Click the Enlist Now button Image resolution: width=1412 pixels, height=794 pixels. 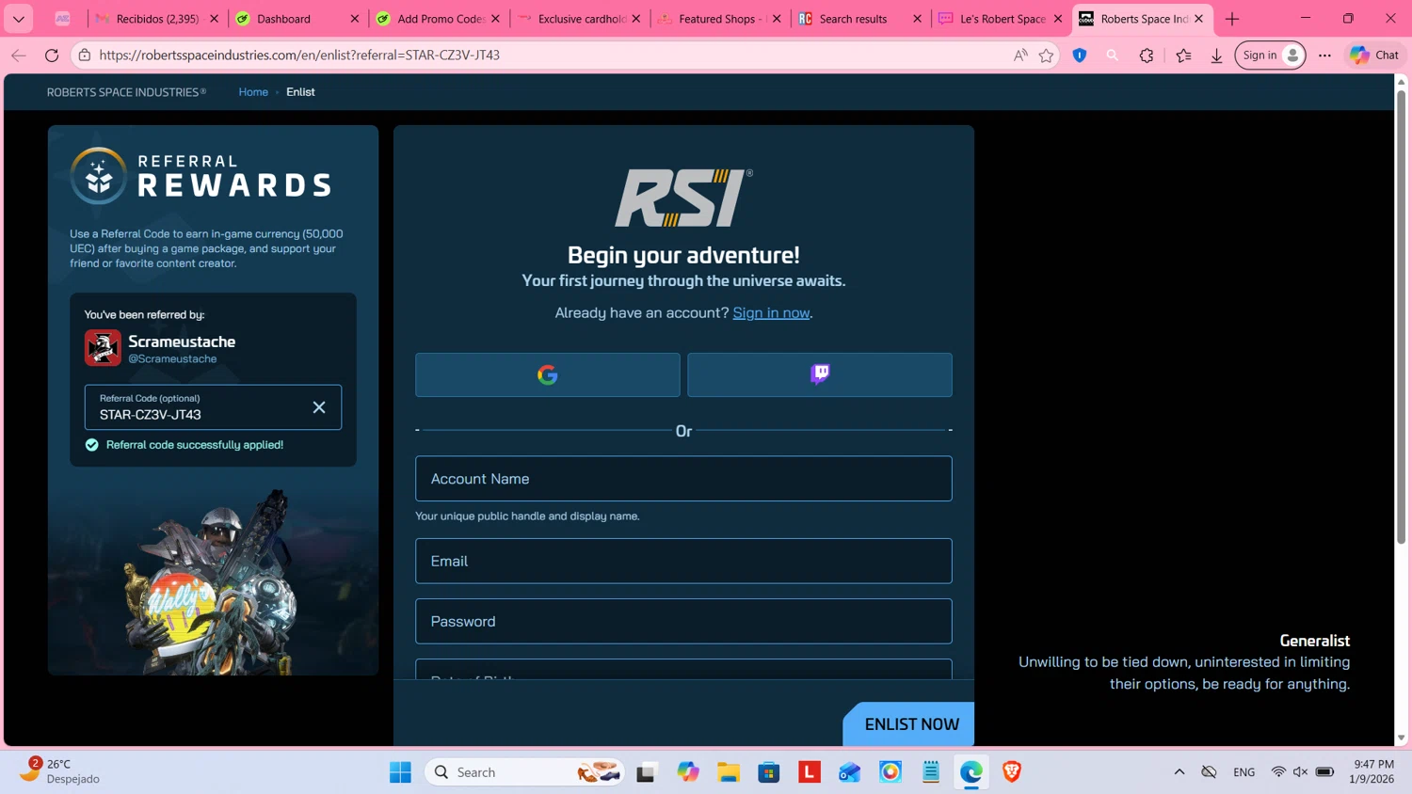click(908, 724)
